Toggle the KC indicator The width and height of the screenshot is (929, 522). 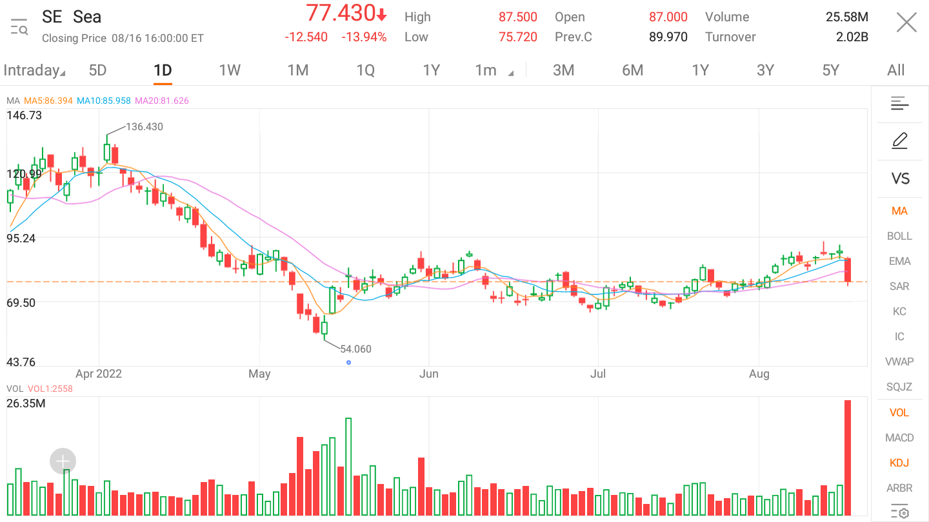coord(899,311)
